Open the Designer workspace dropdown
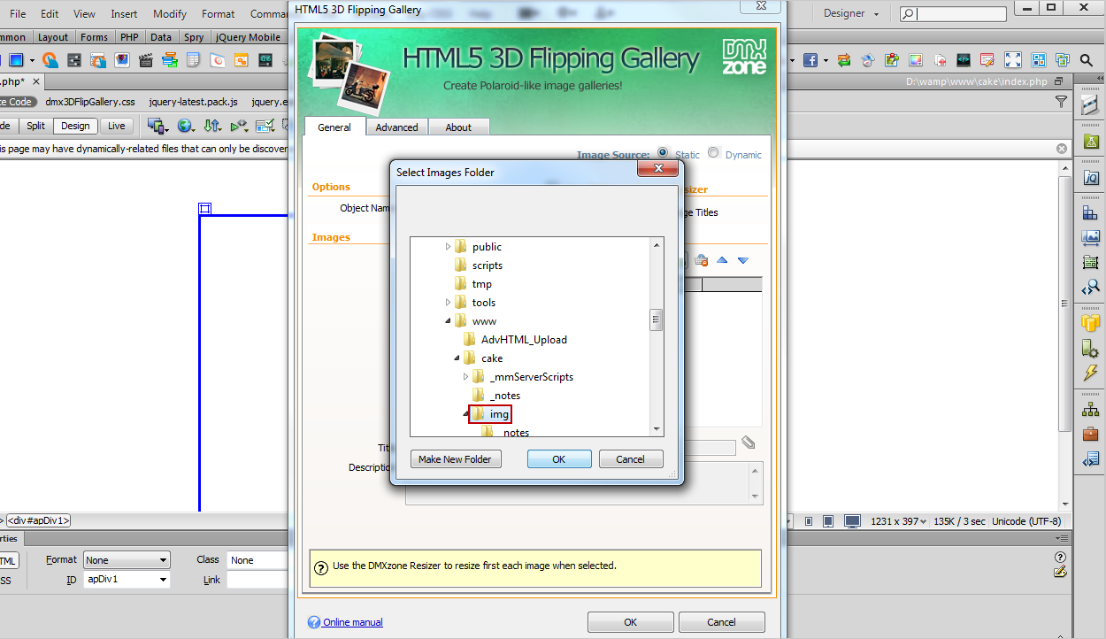Image resolution: width=1106 pixels, height=639 pixels. (x=851, y=13)
